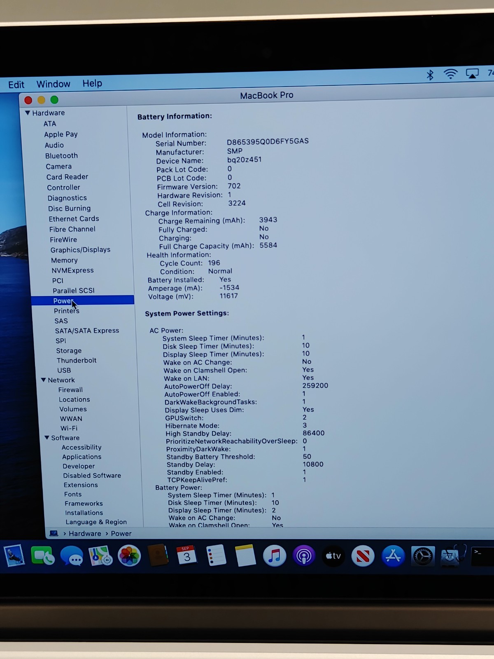Viewport: 494px width, 659px height.
Task: Select Diagnostics in the sidebar
Action: [x=67, y=198]
